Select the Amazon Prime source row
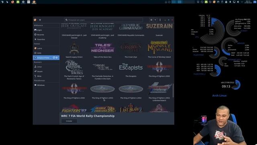The height and width of the screenshot is (145, 257). [46, 58]
